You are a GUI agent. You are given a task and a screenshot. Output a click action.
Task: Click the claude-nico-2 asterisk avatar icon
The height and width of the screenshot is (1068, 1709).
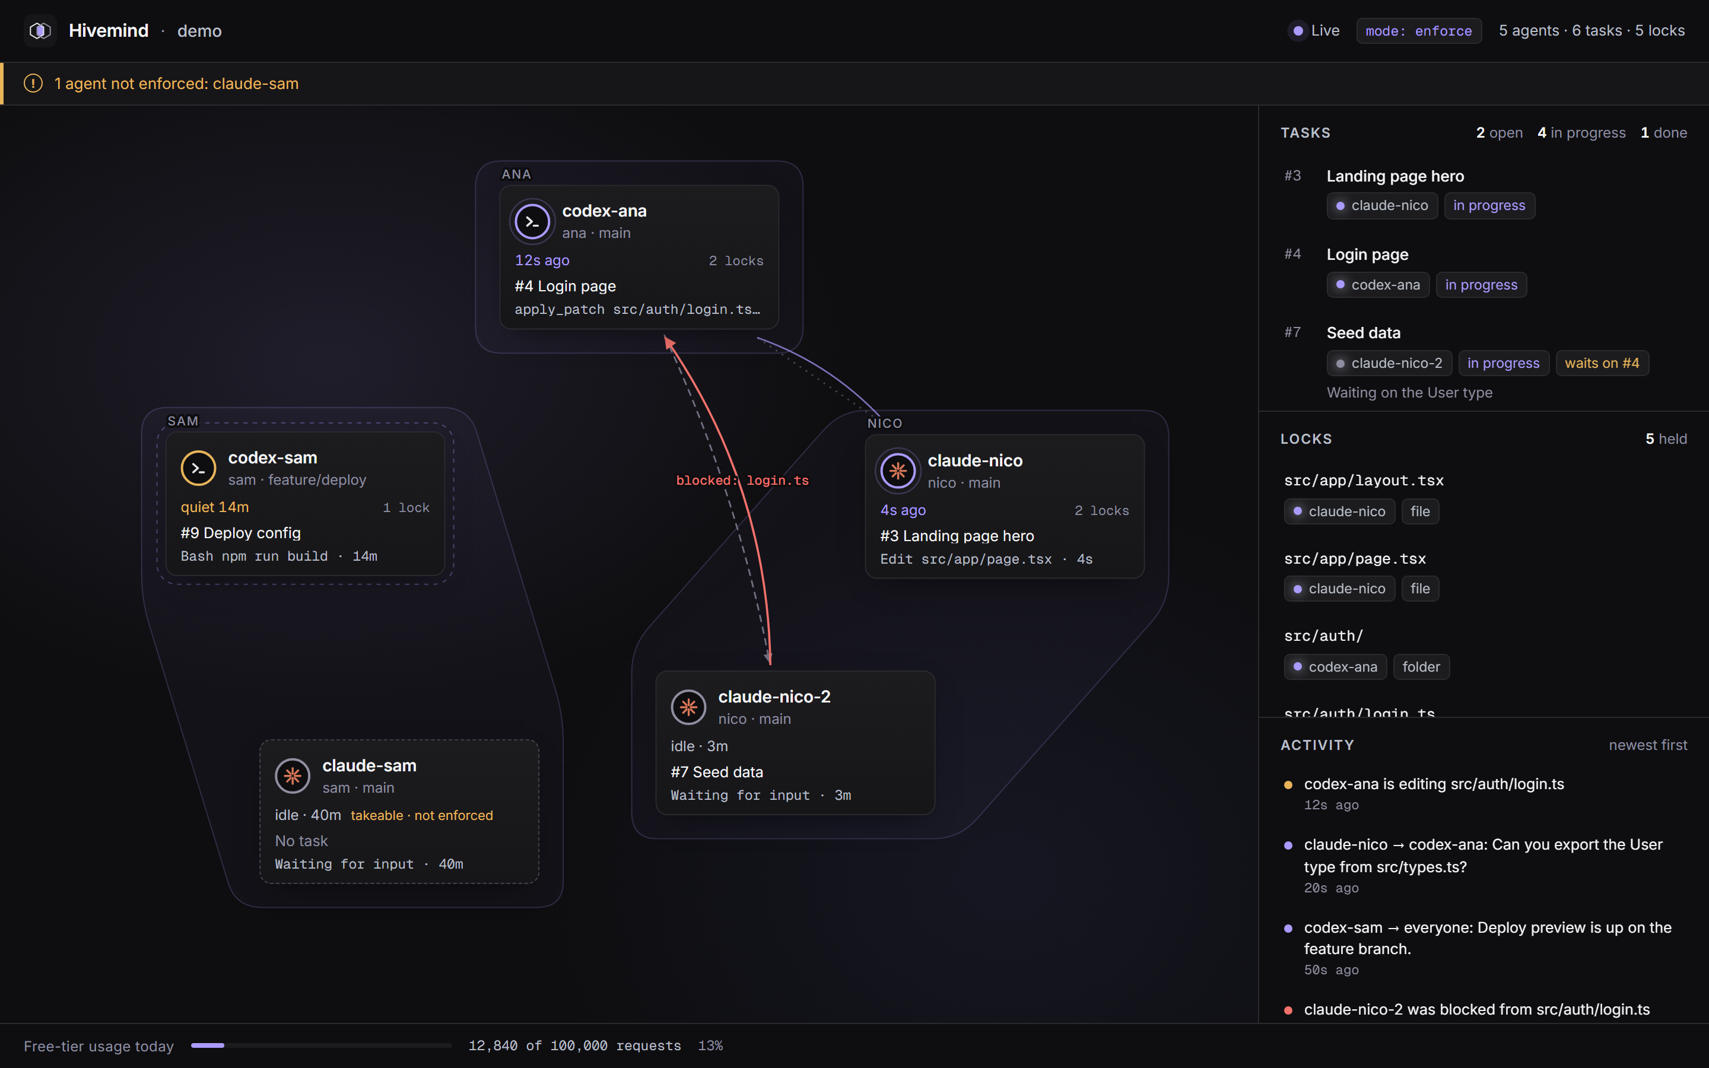[688, 707]
